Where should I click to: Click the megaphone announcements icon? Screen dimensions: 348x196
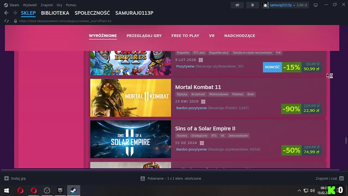(x=237, y=5)
